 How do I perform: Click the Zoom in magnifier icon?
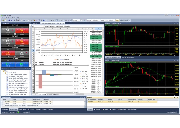[x=29, y=20]
